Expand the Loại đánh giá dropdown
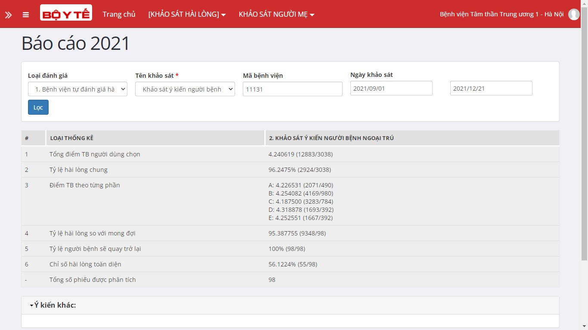The height and width of the screenshot is (330, 588). [77, 89]
